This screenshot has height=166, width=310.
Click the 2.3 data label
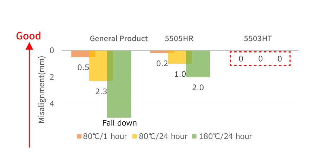pos(100,92)
